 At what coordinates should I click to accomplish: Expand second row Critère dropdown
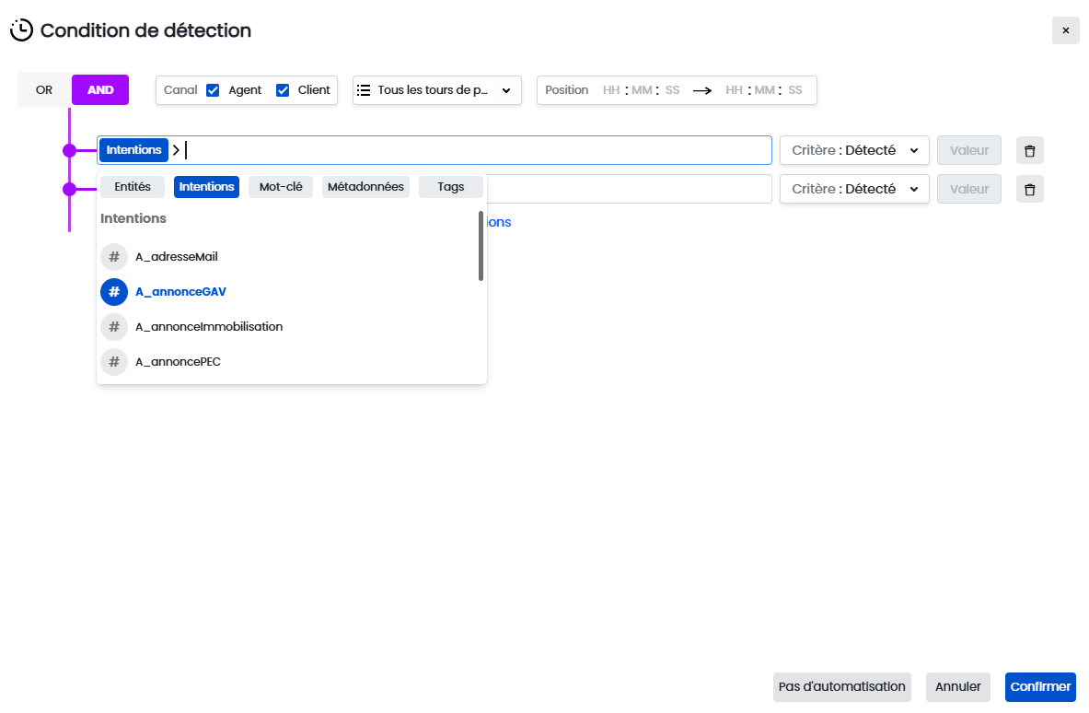tap(854, 189)
